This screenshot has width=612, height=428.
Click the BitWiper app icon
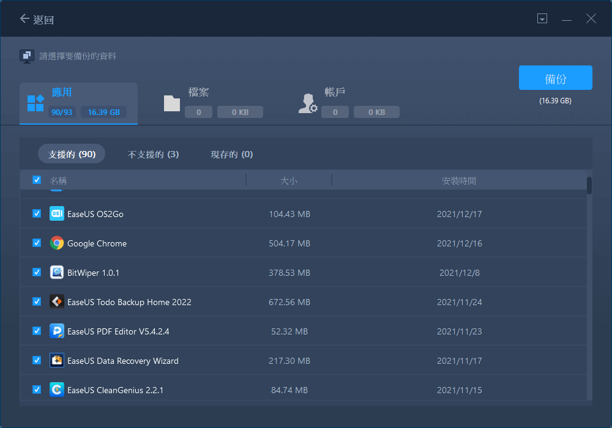pyautogui.click(x=57, y=273)
